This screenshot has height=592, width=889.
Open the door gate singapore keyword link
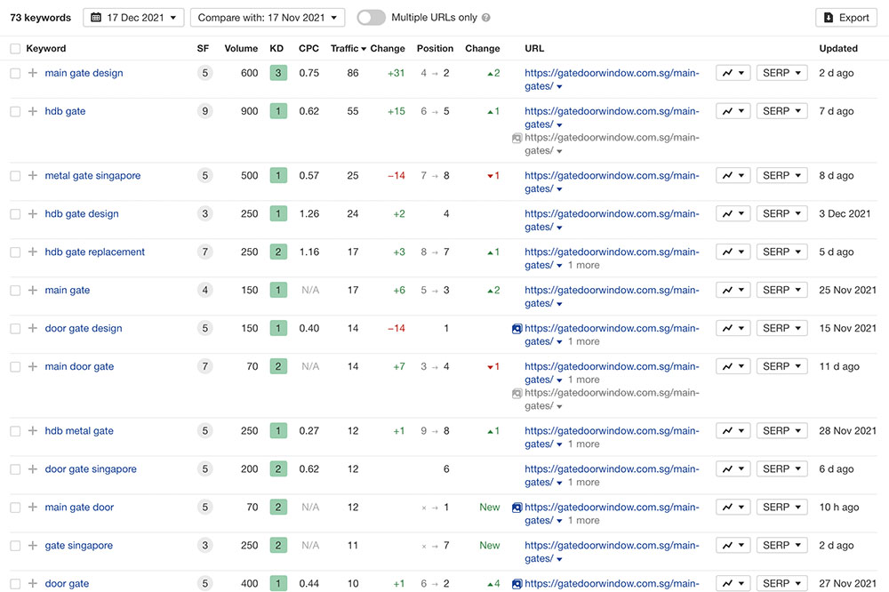[91, 468]
